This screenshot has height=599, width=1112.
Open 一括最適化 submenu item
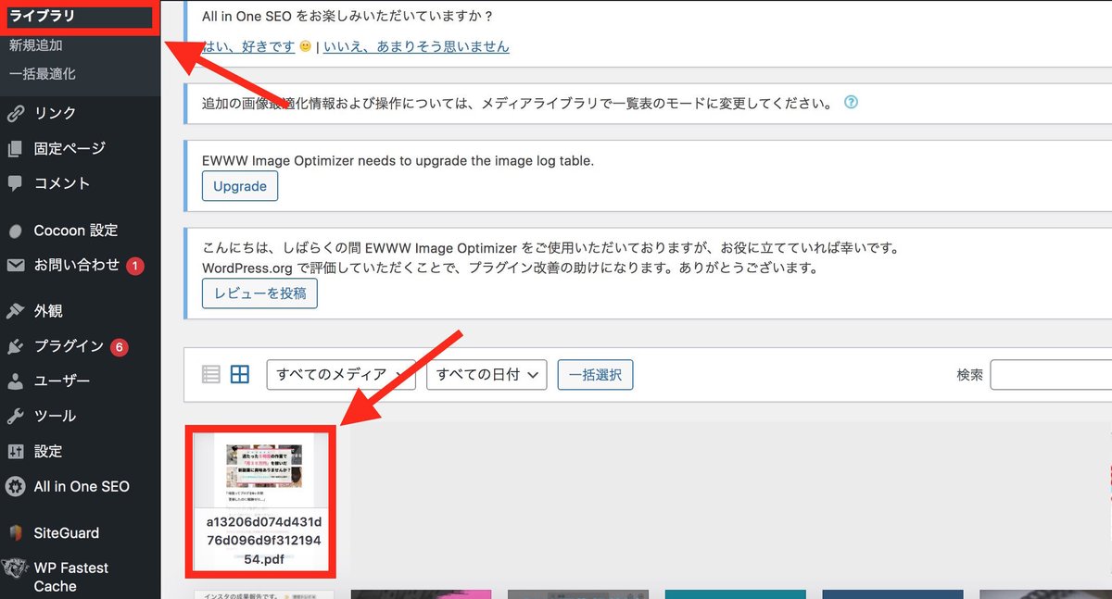(x=43, y=73)
